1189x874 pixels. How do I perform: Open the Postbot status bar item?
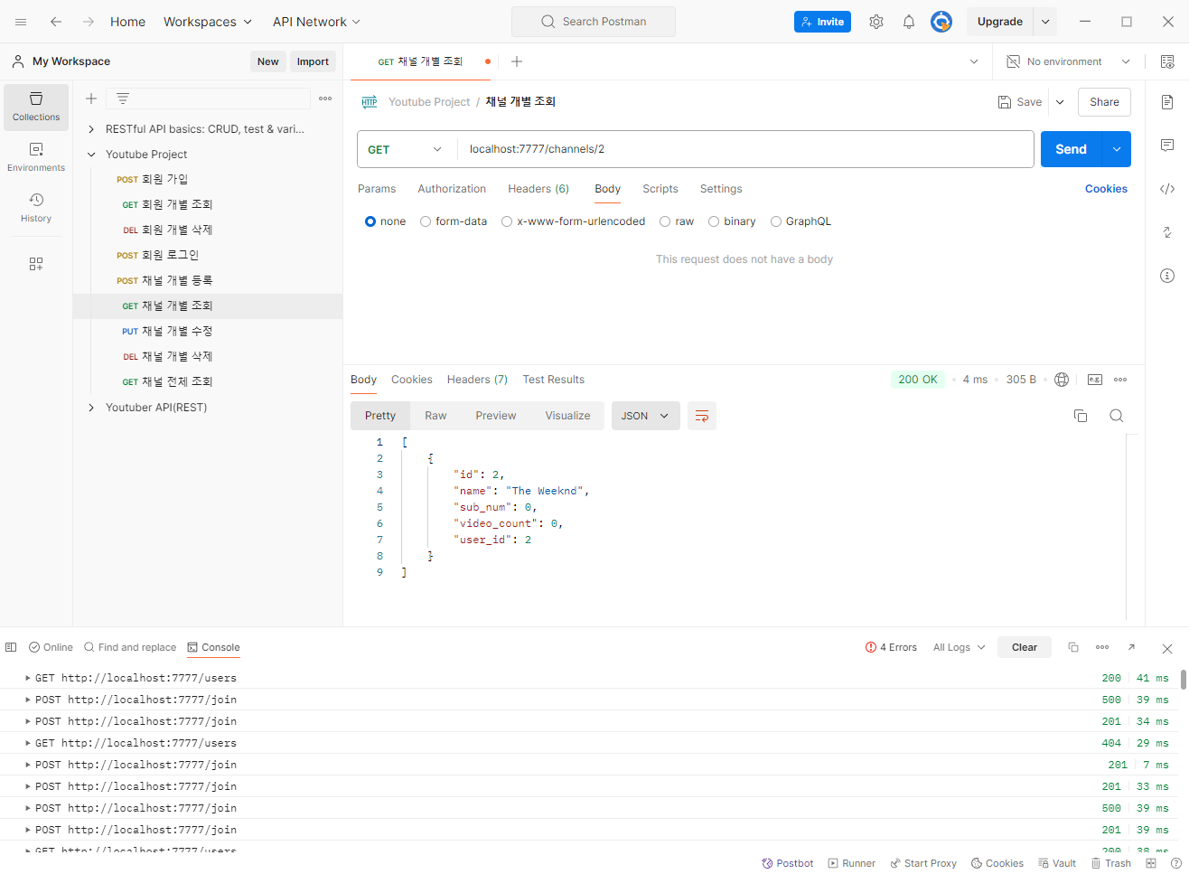[x=788, y=863]
